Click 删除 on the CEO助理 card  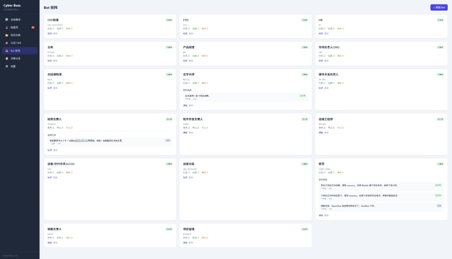(x=55, y=34)
